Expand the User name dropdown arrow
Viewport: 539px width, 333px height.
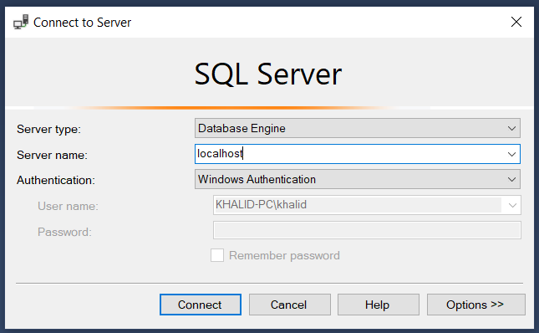tap(512, 205)
